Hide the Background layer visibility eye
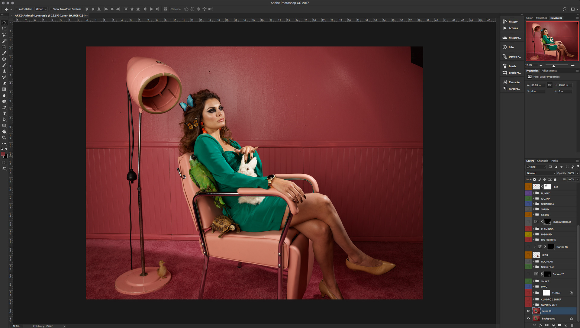580x328 pixels. click(528, 318)
